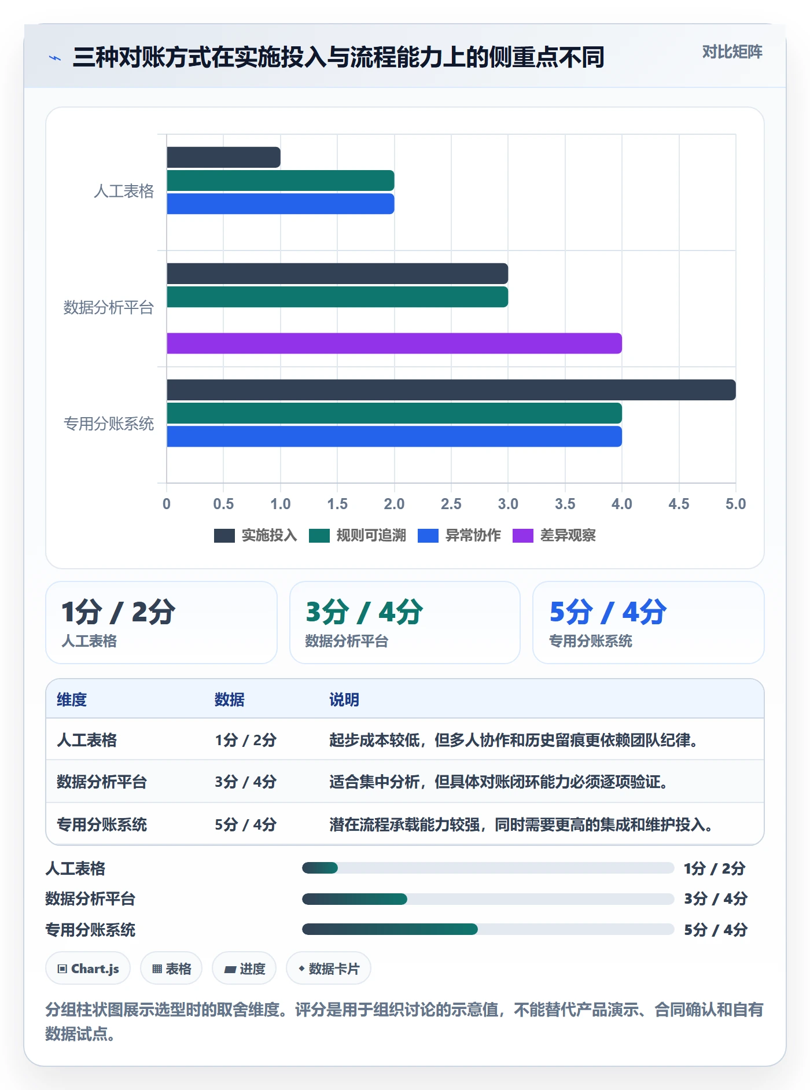Screen dimensions: 810x1090
Task: Click the 专用分账系统 progress bar
Action: click(x=488, y=929)
